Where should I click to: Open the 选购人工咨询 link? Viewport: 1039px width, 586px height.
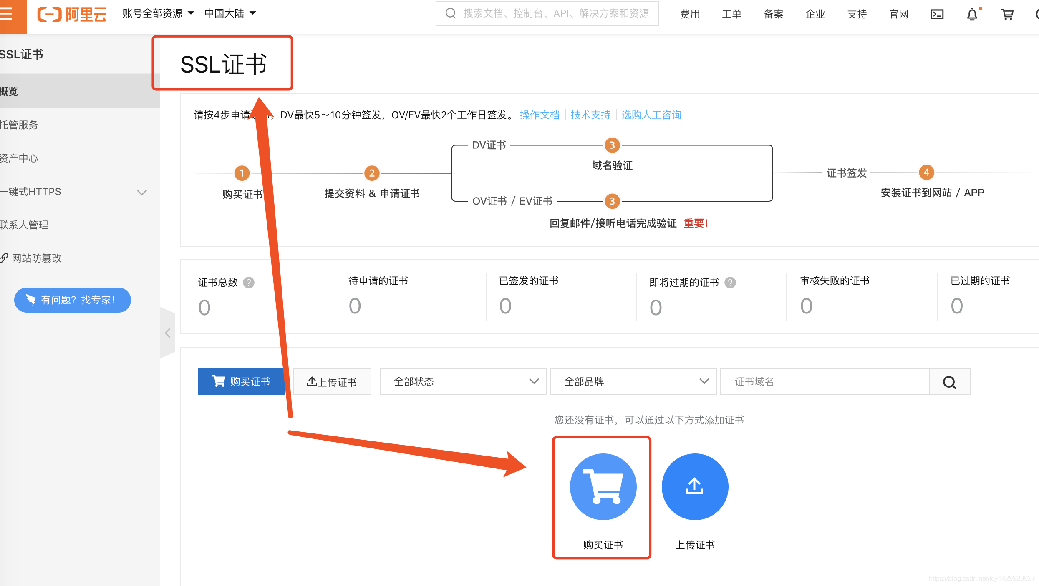tap(651, 115)
